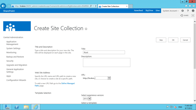Screen dimensions: 196x110
Task: Click the network icon in tray
Action: point(171,107)
